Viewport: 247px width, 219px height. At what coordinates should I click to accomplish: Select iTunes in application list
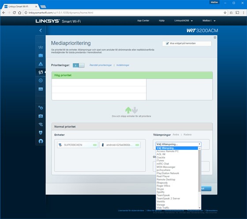tap(161, 161)
